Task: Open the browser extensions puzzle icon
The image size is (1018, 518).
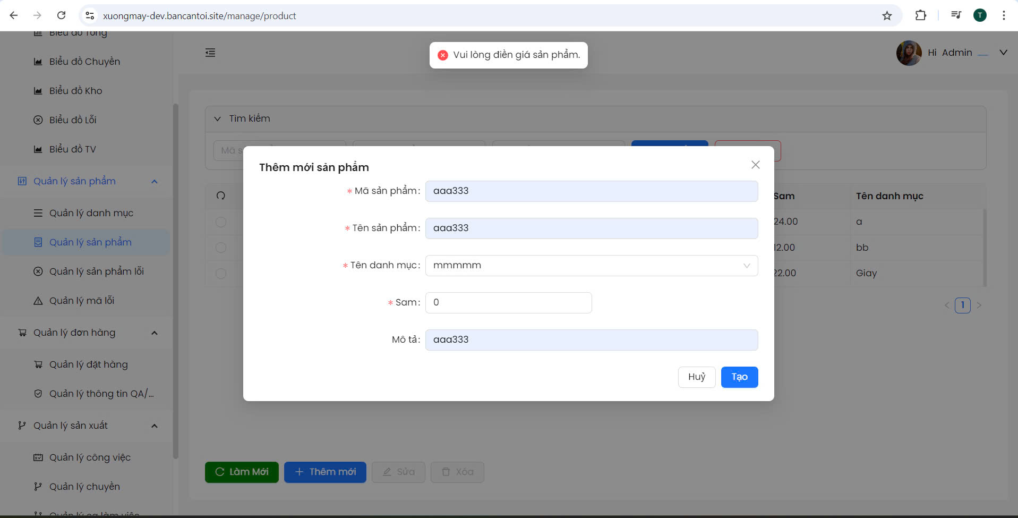Action: pos(920,15)
